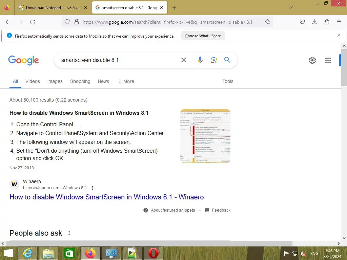Click the Firefox taskbar button
Image resolution: width=347 pixels, height=260 pixels.
pos(90,253)
